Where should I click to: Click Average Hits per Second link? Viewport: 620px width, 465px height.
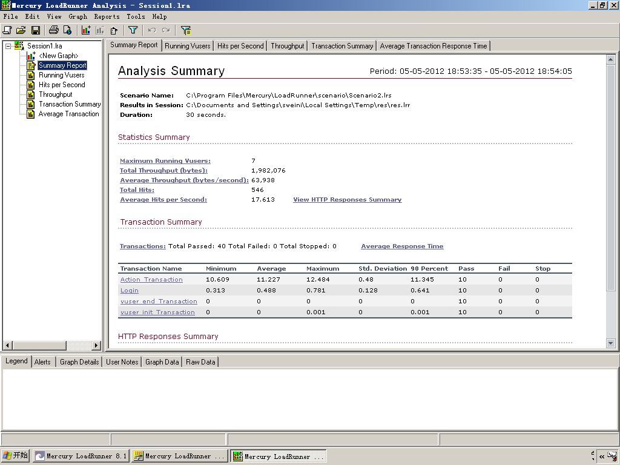tap(163, 199)
